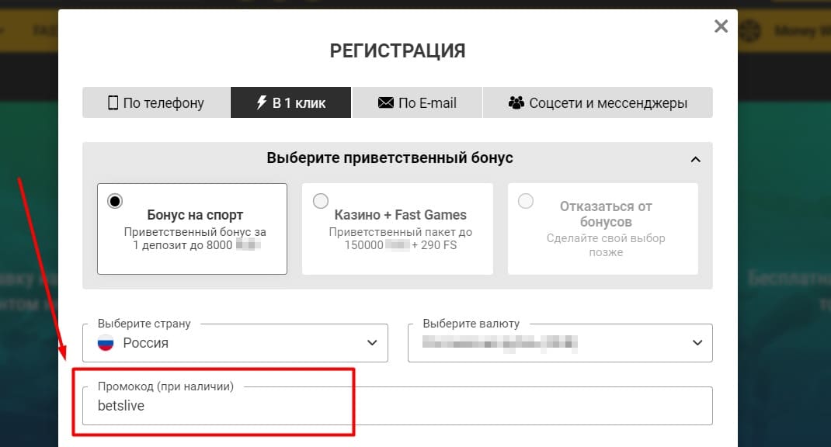Click the envelope icon on По E-mail tab
The width and height of the screenshot is (831, 447).
(x=384, y=102)
